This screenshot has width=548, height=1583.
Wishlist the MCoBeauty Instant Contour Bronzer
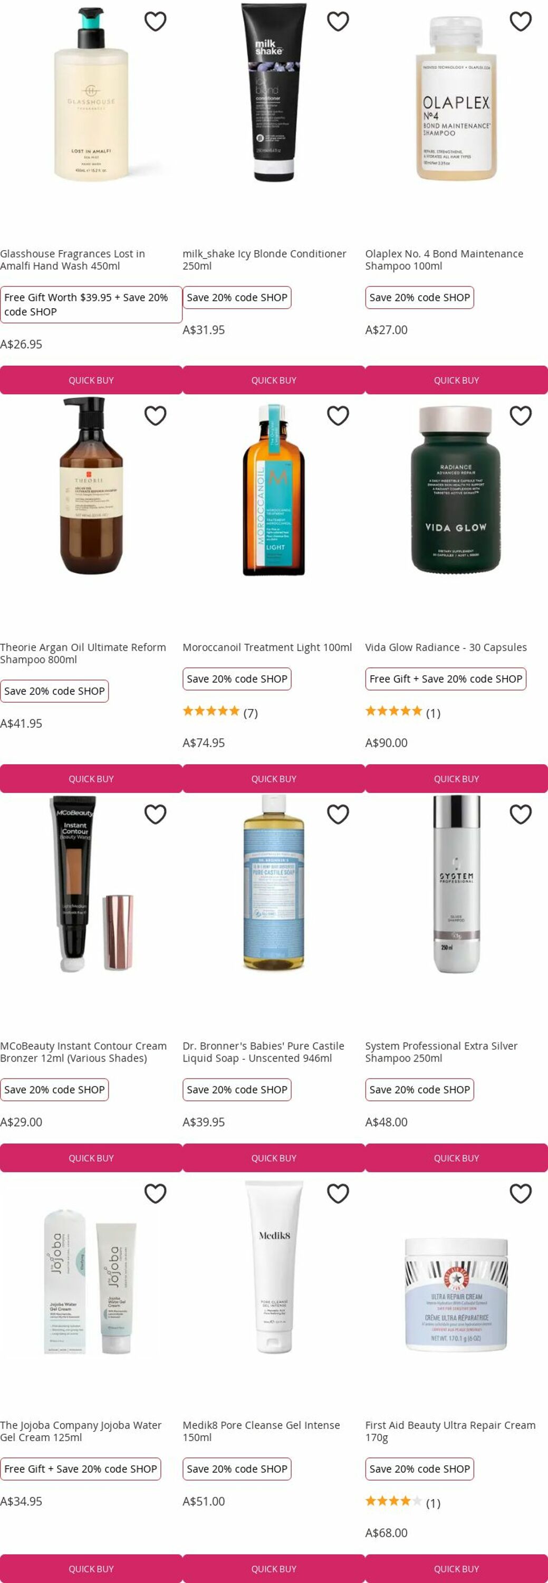click(x=156, y=814)
